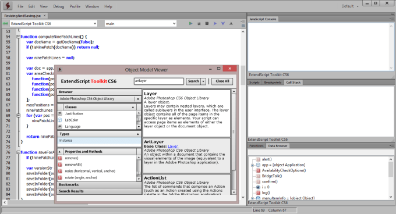This screenshot has height=214, width=396.
Task: Switch to the Breakpoints tab
Action: tap(273, 83)
